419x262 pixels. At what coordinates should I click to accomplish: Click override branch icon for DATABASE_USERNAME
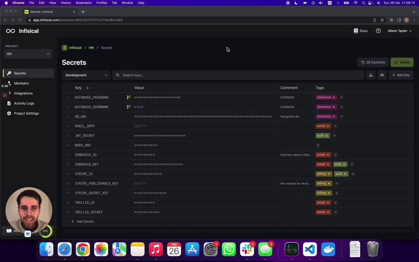pyautogui.click(x=128, y=107)
